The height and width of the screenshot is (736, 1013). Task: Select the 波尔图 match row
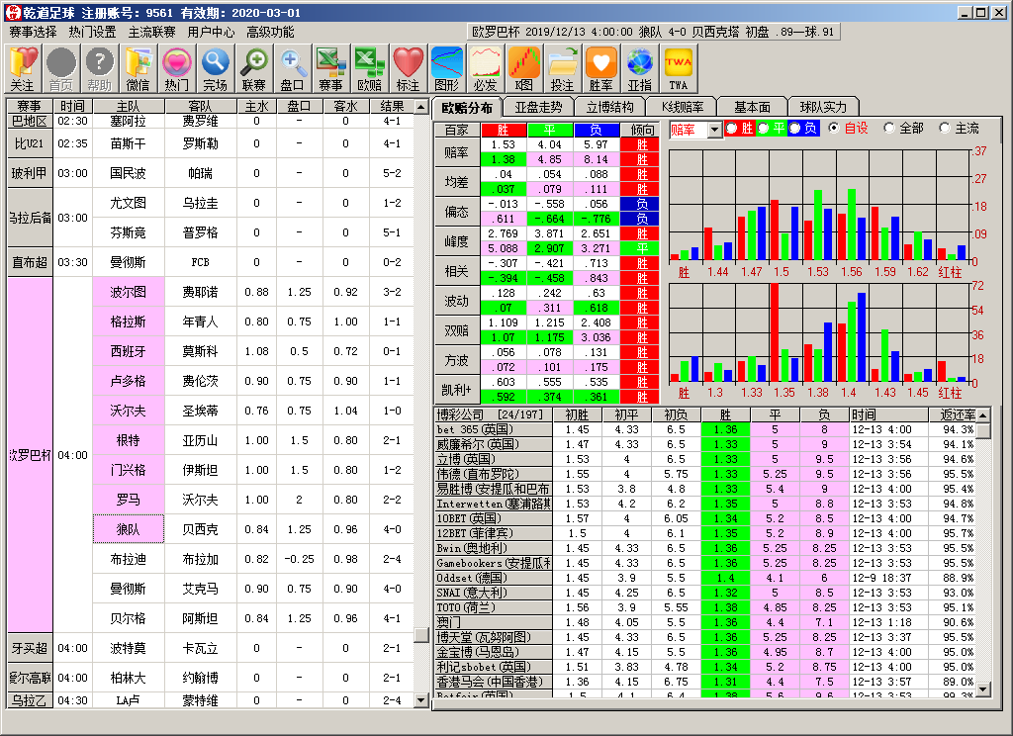(x=254, y=292)
